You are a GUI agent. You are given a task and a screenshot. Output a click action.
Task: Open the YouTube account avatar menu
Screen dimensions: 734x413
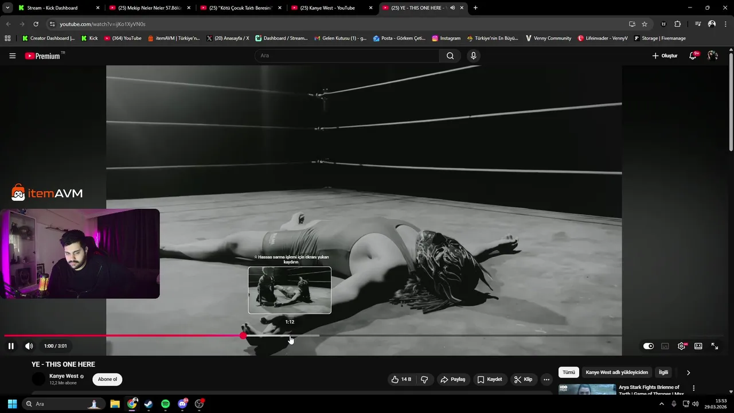pyautogui.click(x=713, y=56)
